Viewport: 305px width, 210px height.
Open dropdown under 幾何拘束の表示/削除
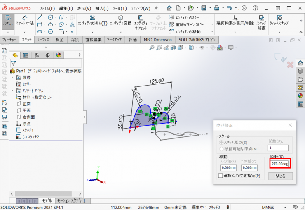[235, 31]
